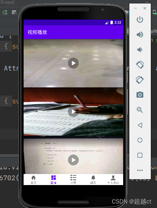Click the emulator power button
The image size is (157, 208).
pyautogui.click(x=140, y=20)
